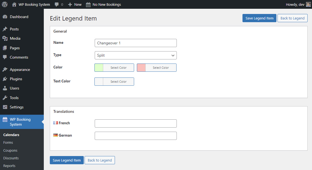
Task: Open Posts menu item
Action: [x=14, y=29]
